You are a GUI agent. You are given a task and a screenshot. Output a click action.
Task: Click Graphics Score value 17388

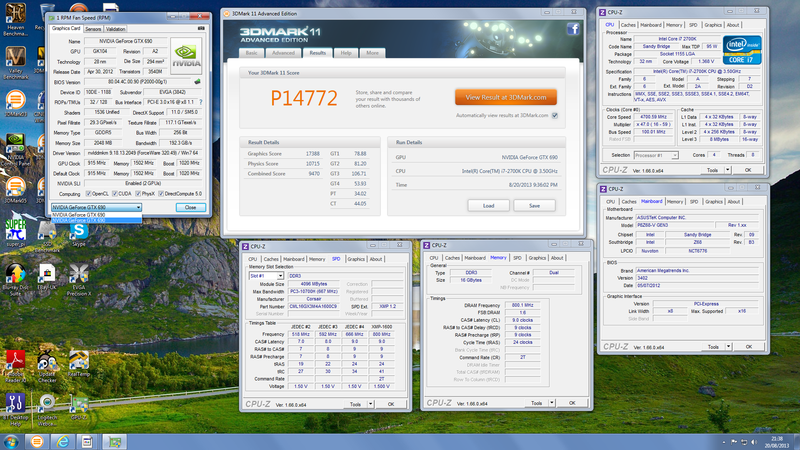click(x=312, y=154)
